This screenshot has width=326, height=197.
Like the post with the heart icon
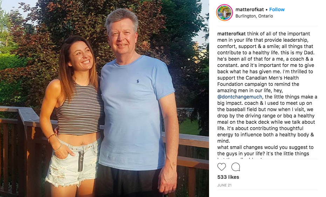coord(222,167)
